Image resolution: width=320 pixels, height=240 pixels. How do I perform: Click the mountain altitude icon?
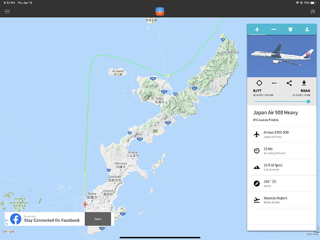point(257,167)
